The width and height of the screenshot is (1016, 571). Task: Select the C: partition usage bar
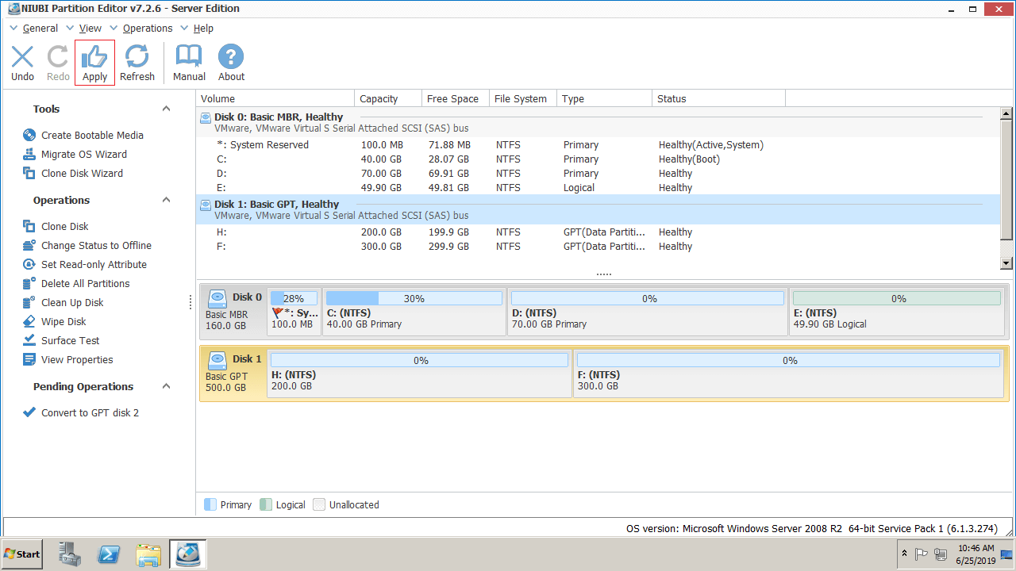[x=414, y=299]
